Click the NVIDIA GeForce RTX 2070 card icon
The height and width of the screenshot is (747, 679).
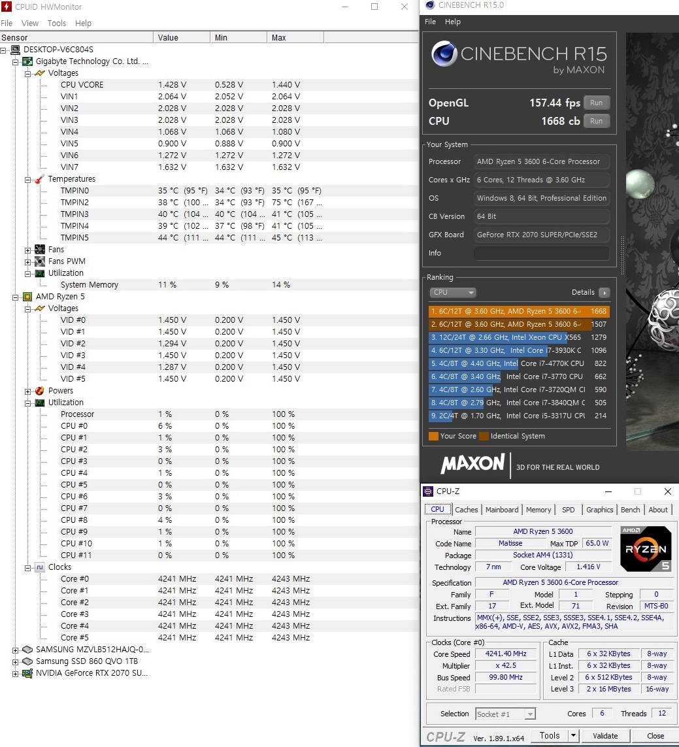(27, 673)
